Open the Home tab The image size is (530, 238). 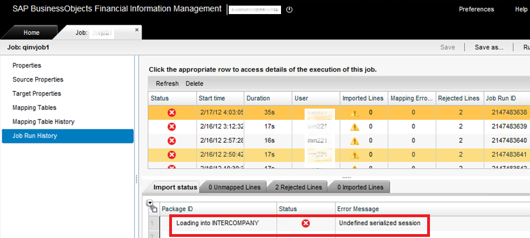click(31, 33)
